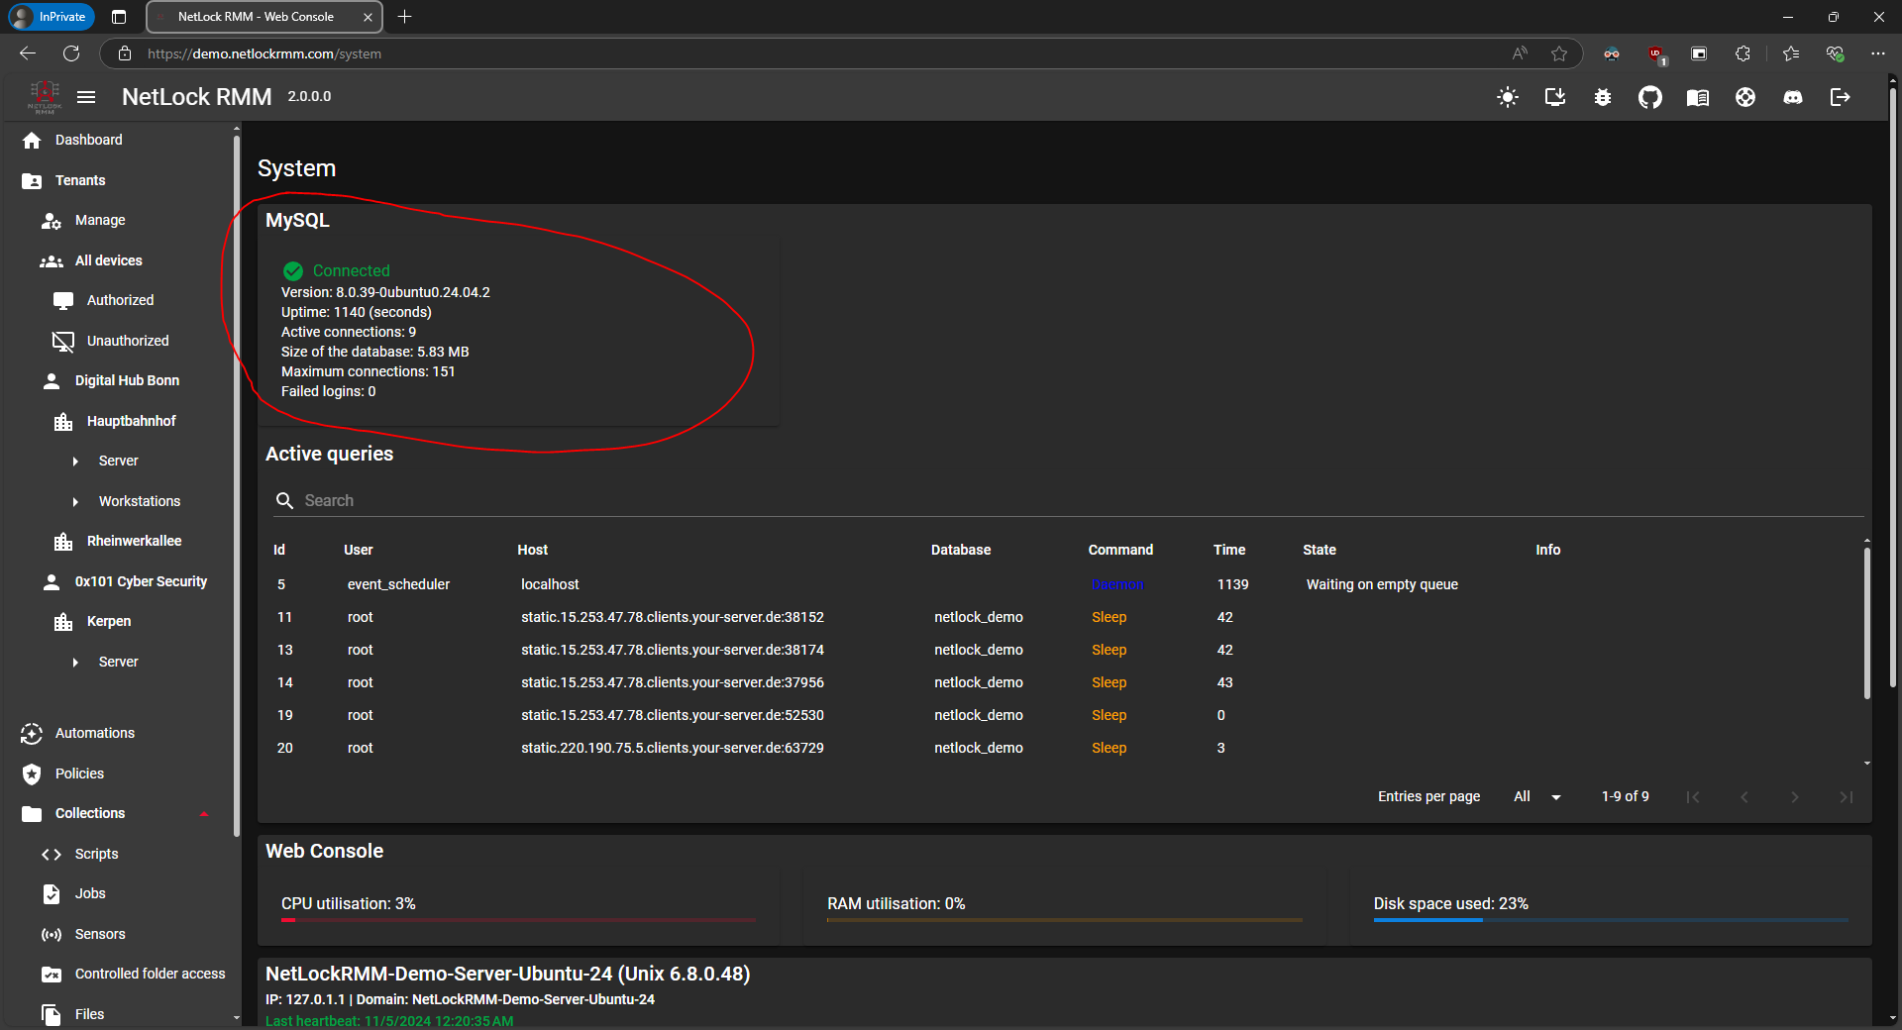Open the Entries per page dropdown
Image resolution: width=1902 pixels, height=1030 pixels.
click(1536, 797)
